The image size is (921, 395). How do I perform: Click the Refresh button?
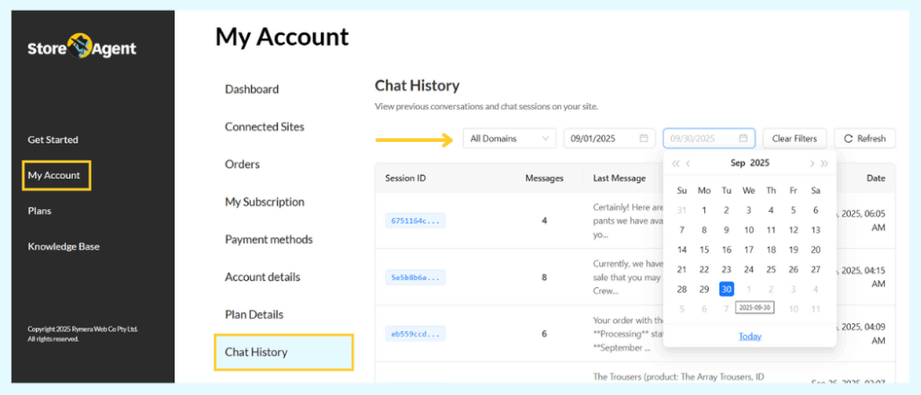click(x=864, y=138)
